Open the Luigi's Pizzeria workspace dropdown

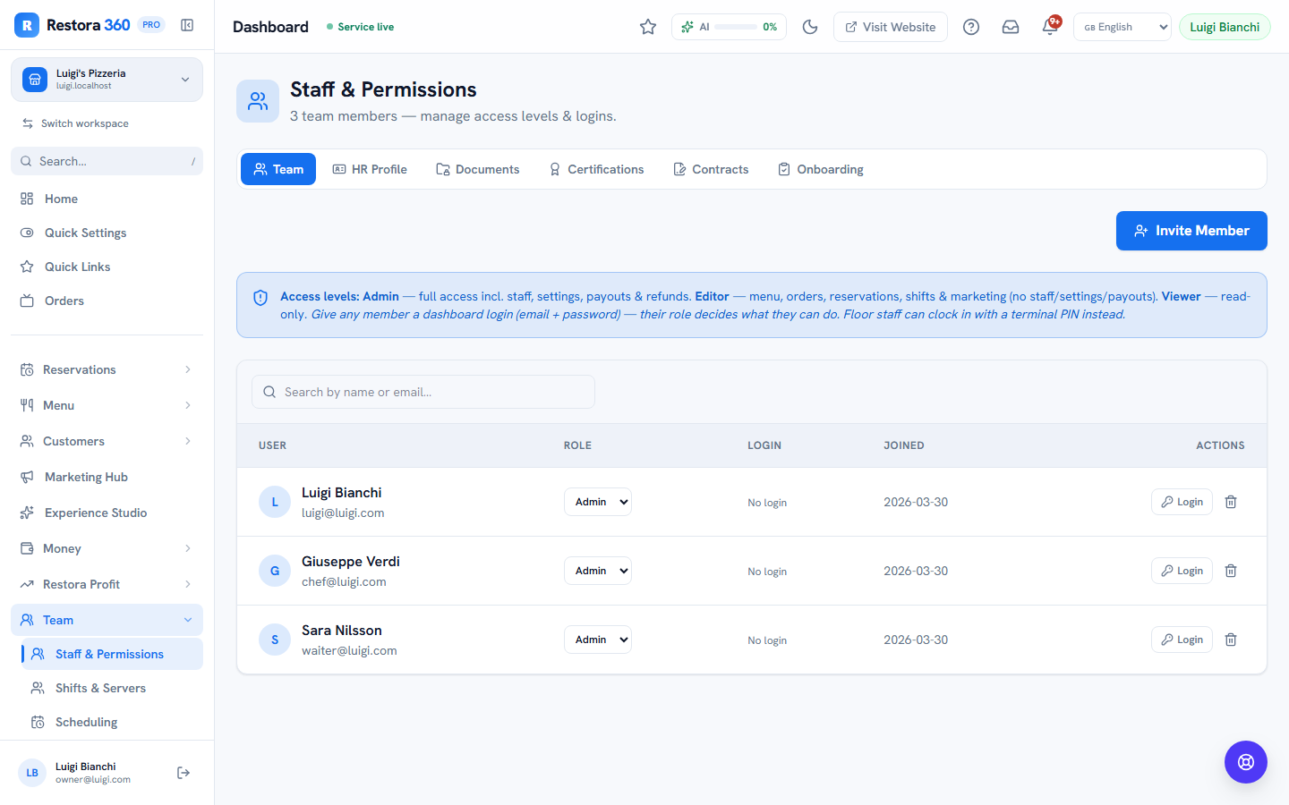coord(107,80)
